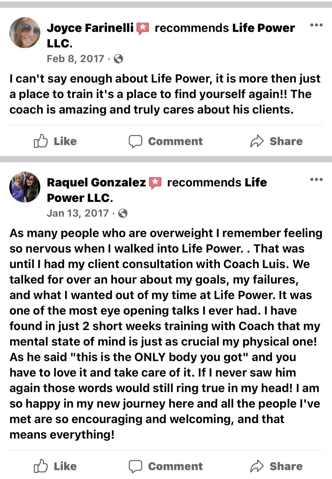Like Raquel Gonzalez's recommendation

click(55, 466)
